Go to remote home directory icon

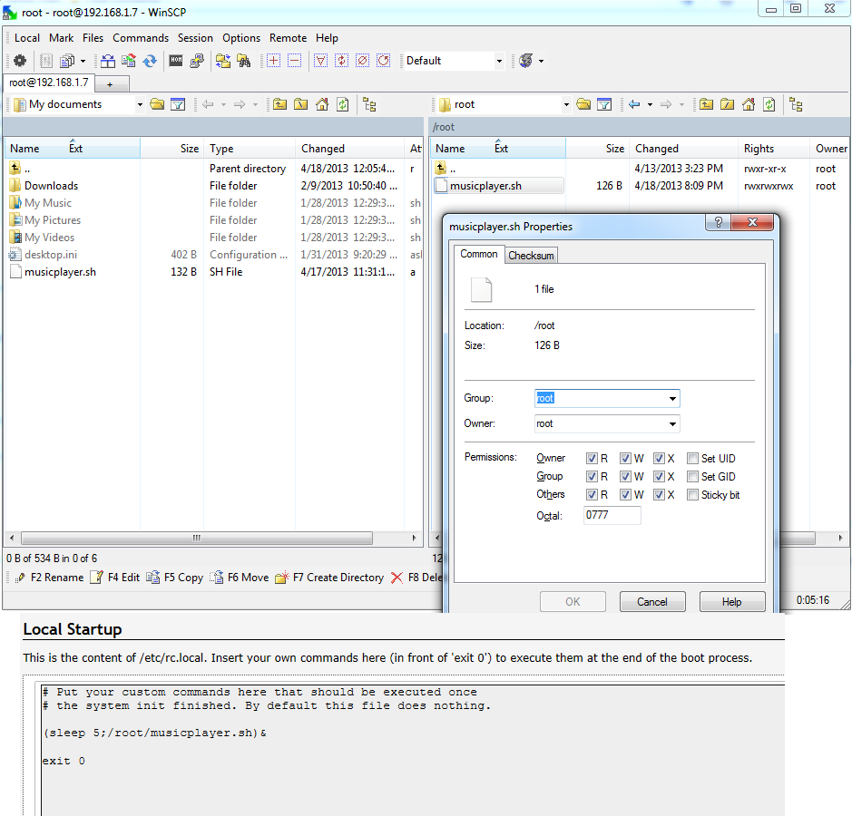tap(749, 104)
